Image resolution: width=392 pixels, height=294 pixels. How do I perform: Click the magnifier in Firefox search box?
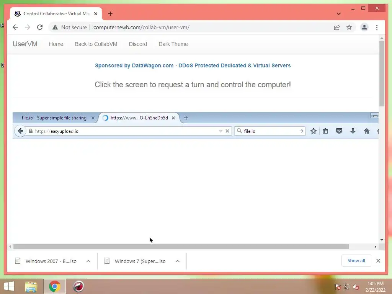click(239, 131)
